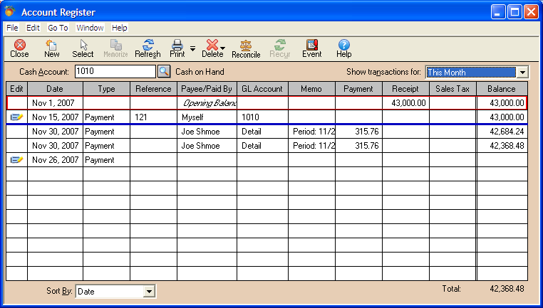The height and width of the screenshot is (308, 543).
Task: Open the Delete options dropdown arrow
Action: tap(222, 48)
